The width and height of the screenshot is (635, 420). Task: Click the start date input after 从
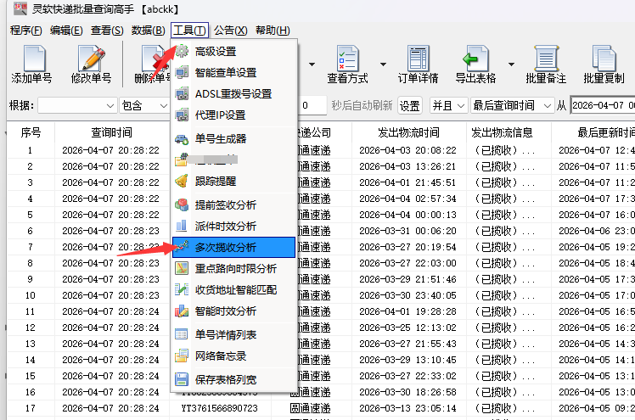(x=601, y=105)
